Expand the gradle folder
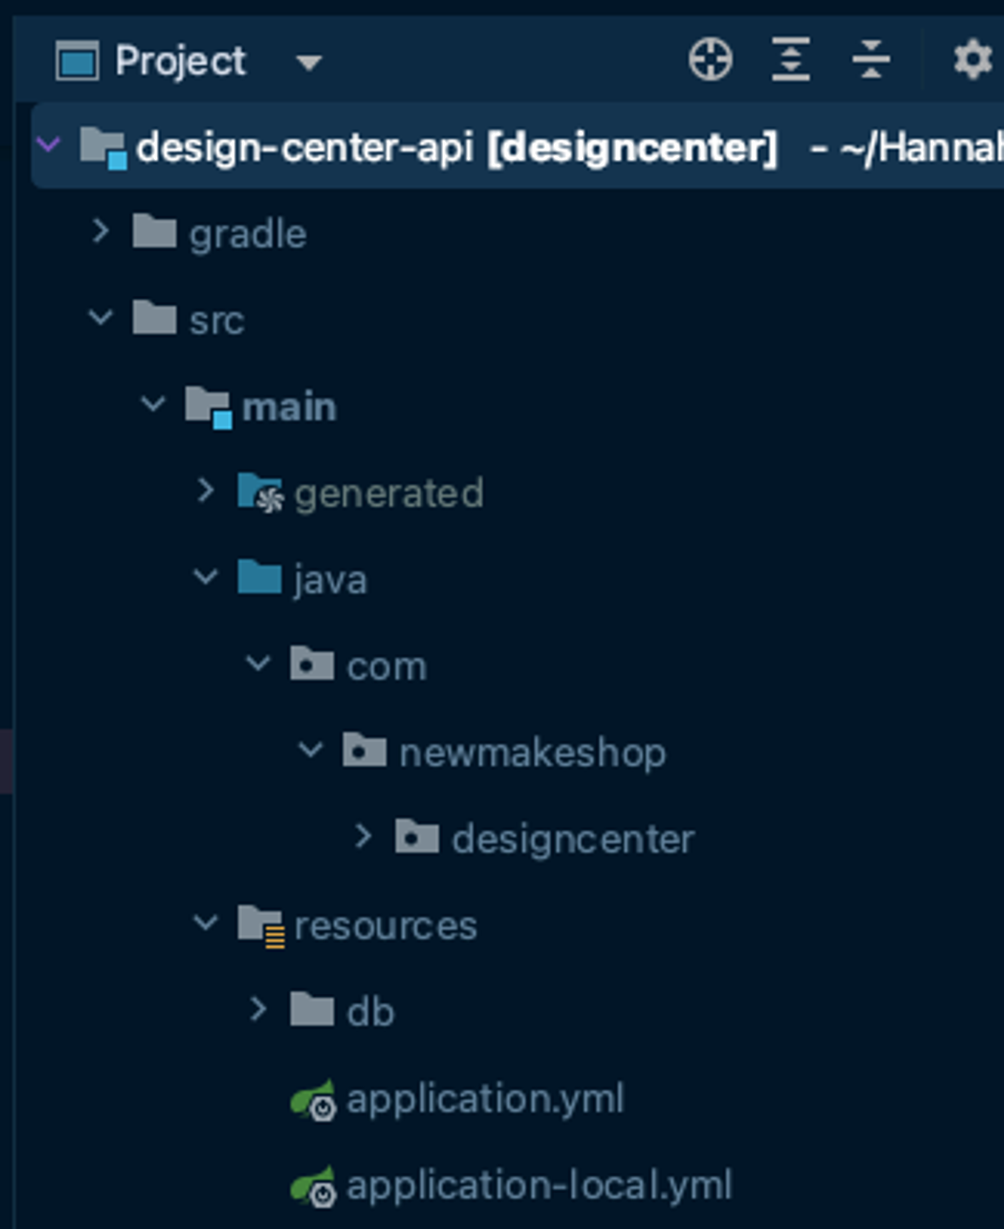Viewport: 1004px width, 1229px height. click(x=100, y=231)
